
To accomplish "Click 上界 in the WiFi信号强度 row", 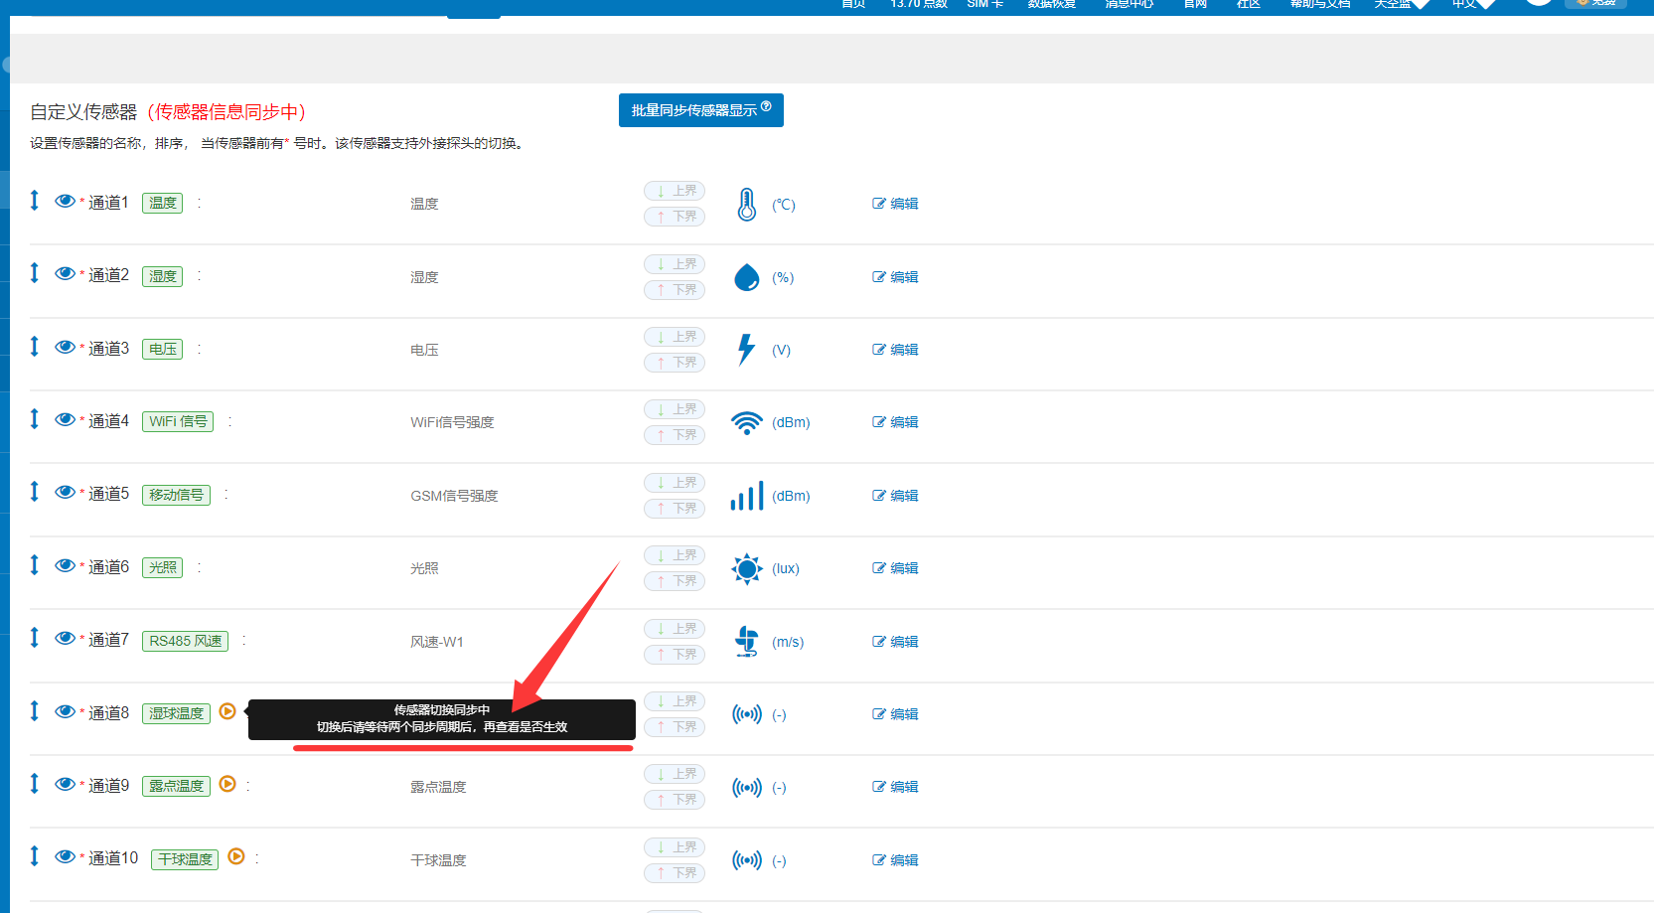I will click(x=675, y=409).
